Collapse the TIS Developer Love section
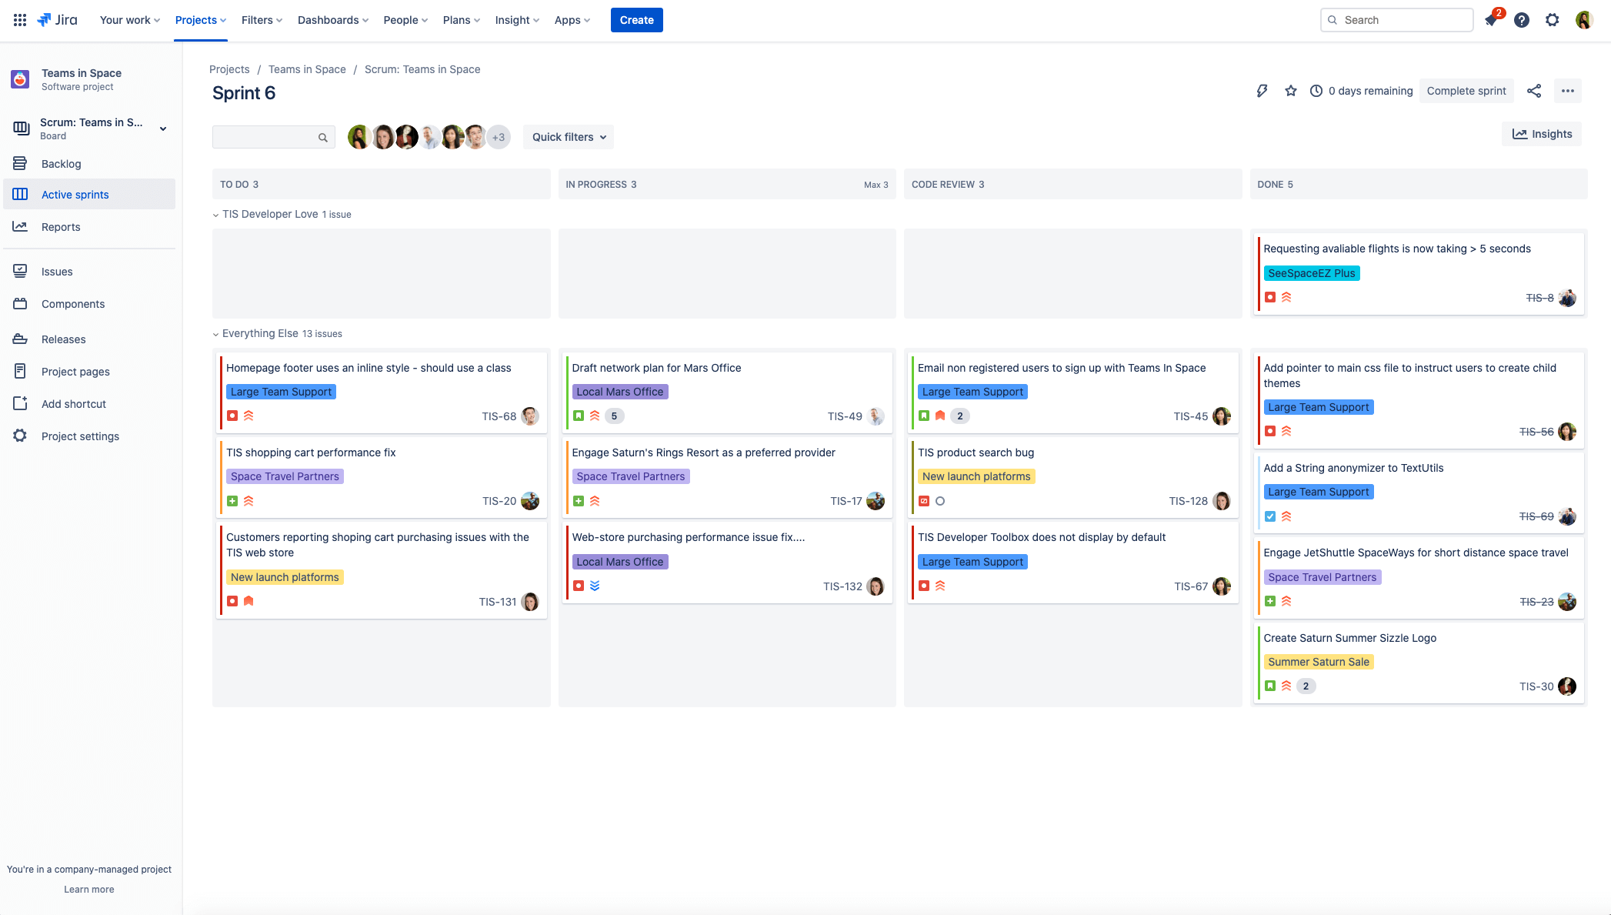 (215, 215)
